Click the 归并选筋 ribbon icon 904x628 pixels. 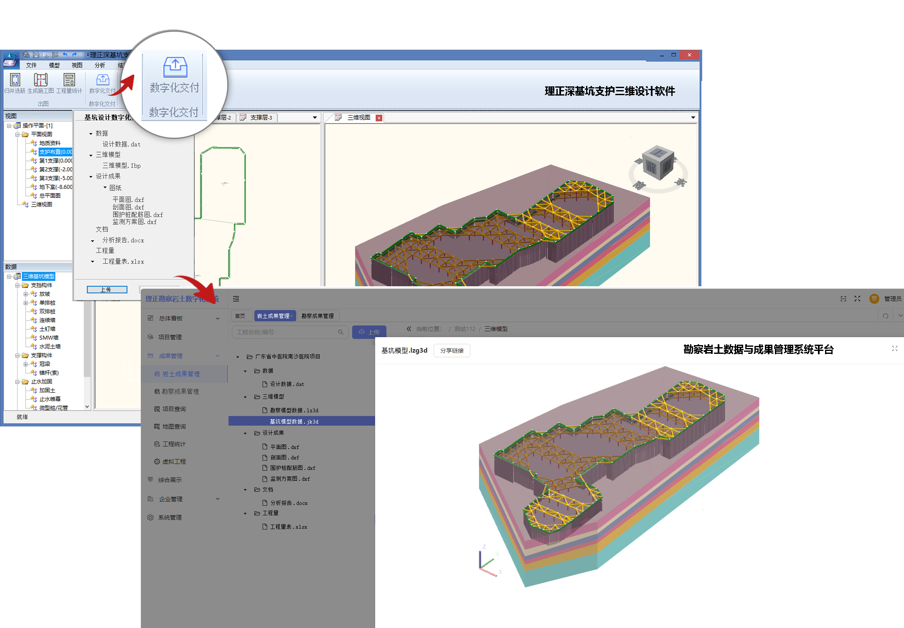coord(15,80)
